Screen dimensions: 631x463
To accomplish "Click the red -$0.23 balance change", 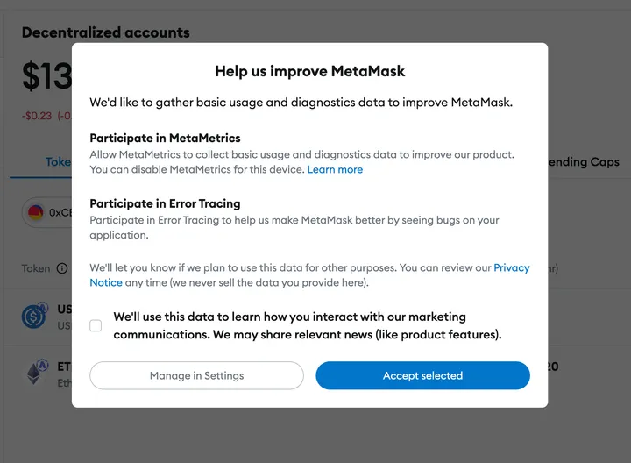I will point(36,115).
